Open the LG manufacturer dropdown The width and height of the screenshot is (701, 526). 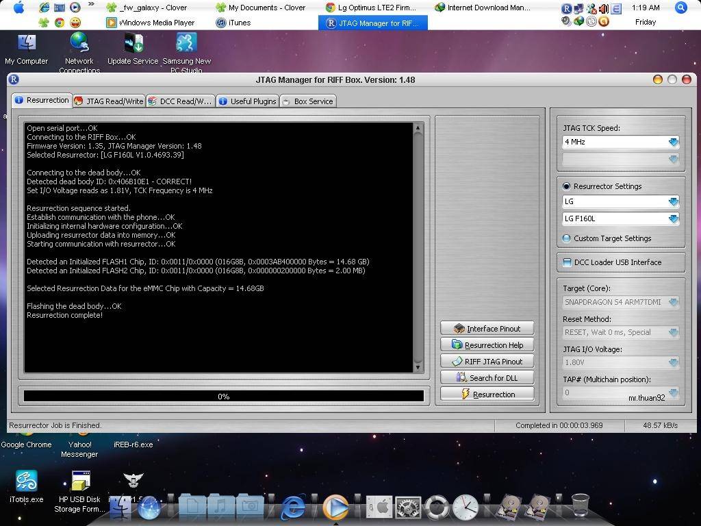[674, 202]
